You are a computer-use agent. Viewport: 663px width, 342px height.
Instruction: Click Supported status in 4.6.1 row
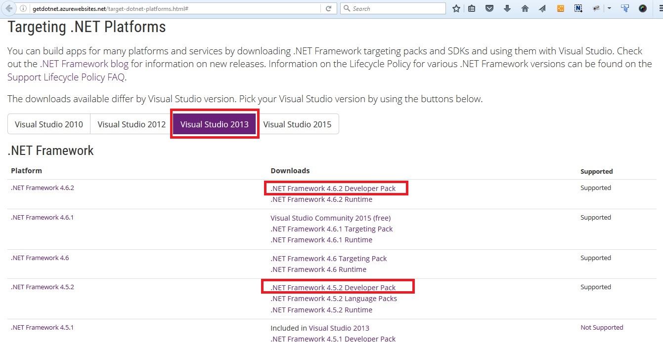596,218
